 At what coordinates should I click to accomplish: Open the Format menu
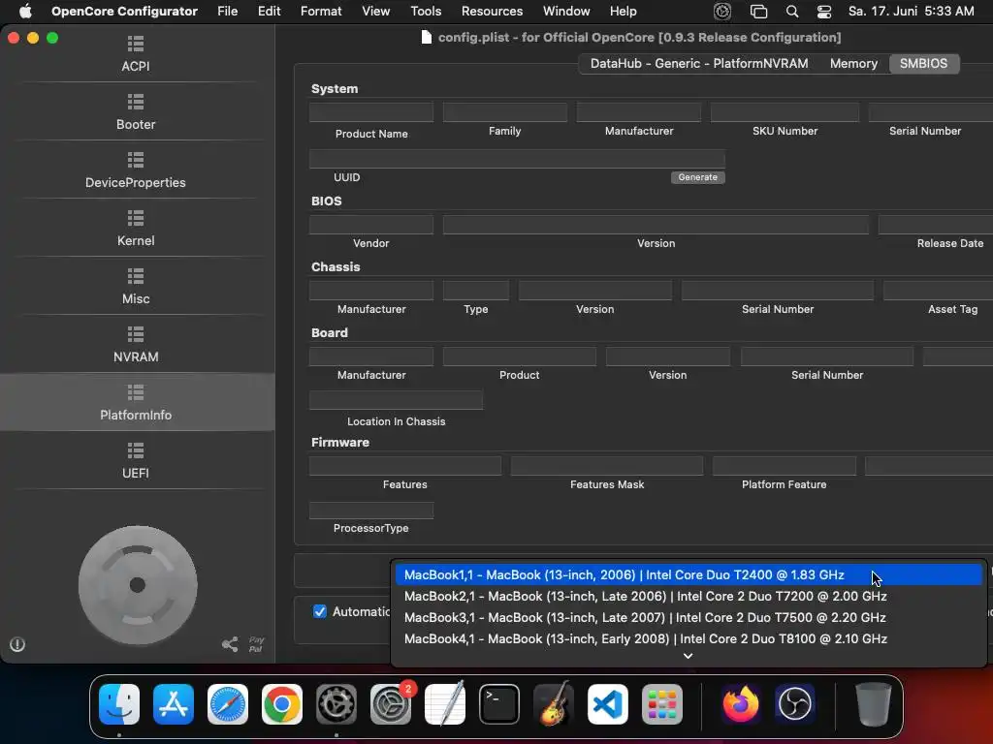[321, 11]
